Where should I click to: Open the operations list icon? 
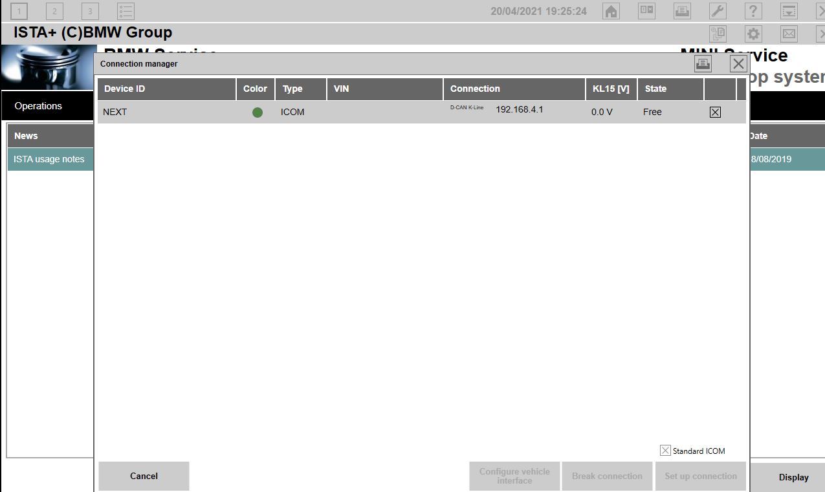(126, 11)
